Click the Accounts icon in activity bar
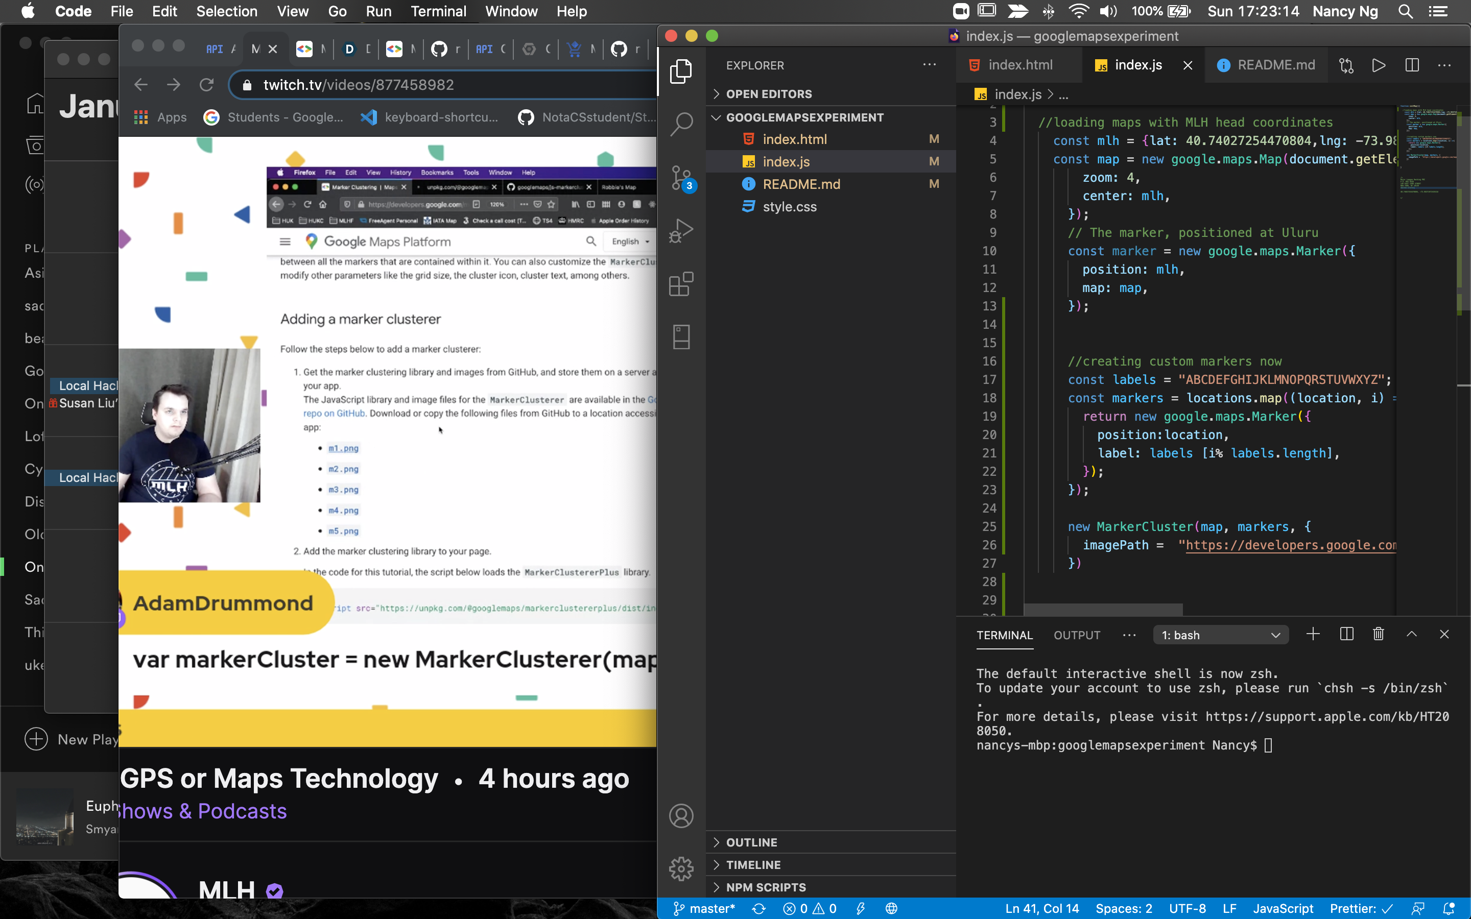1471x919 pixels. (x=681, y=816)
